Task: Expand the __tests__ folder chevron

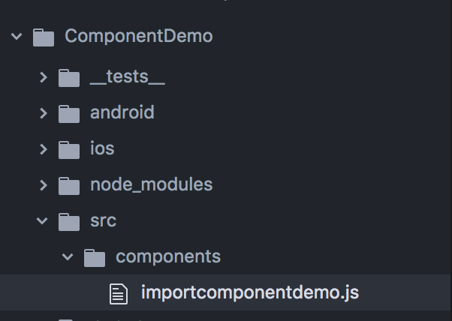Action: tap(44, 77)
